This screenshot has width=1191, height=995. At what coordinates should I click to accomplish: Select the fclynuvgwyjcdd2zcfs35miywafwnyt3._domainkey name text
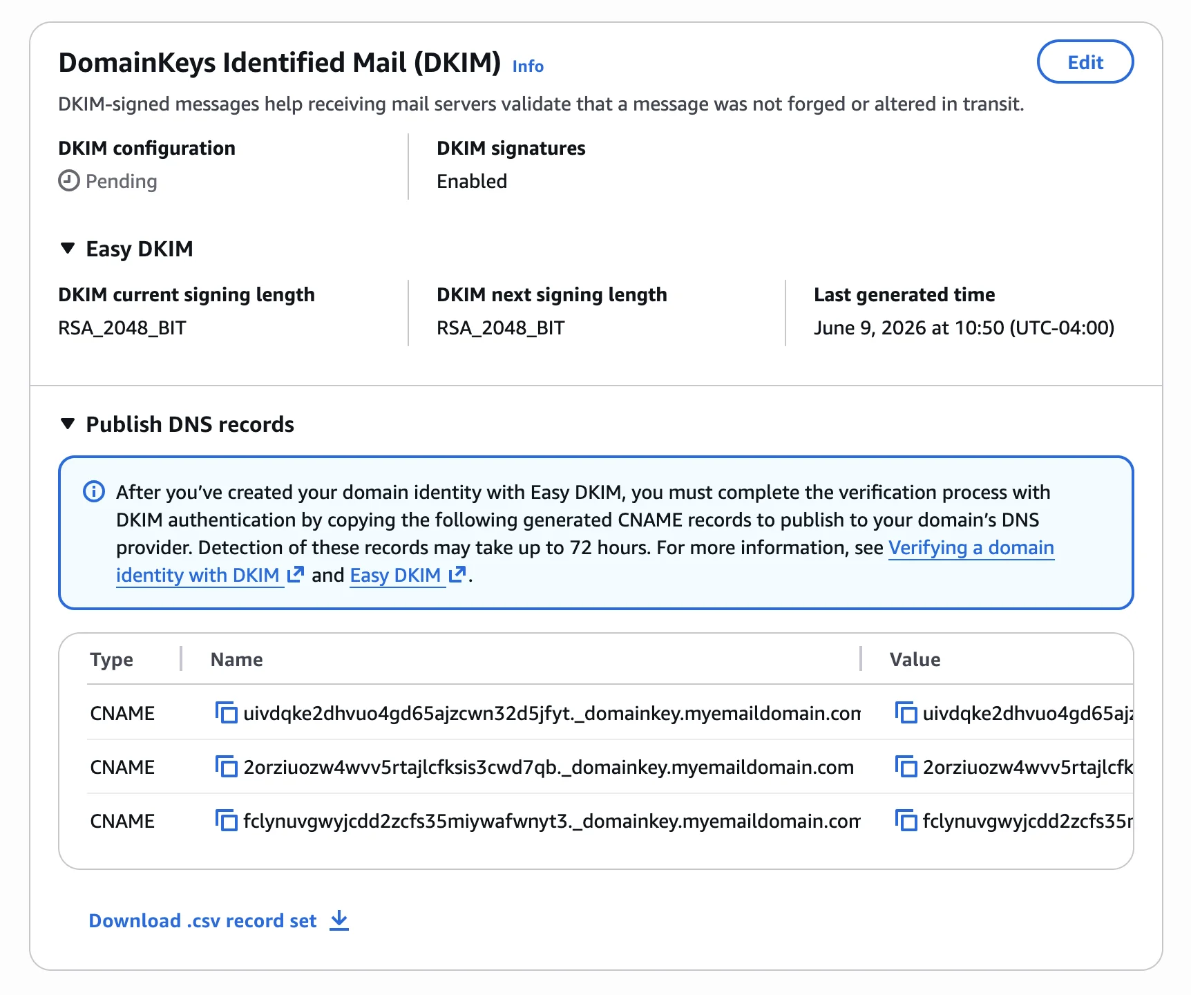pyautogui.click(x=551, y=821)
